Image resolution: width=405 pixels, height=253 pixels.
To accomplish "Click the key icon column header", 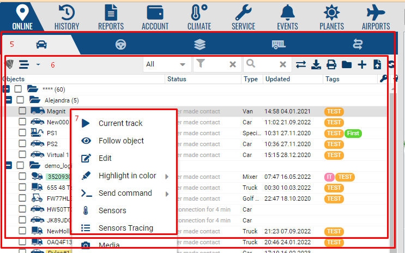I will click(384, 79).
